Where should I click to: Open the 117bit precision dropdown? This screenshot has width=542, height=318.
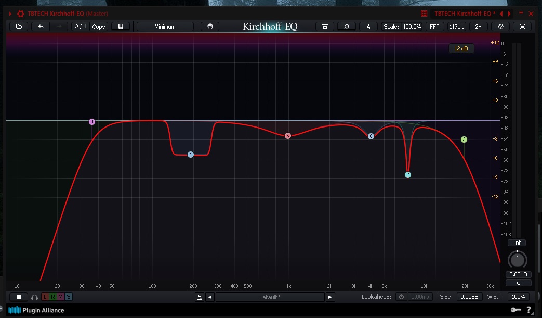tap(456, 27)
